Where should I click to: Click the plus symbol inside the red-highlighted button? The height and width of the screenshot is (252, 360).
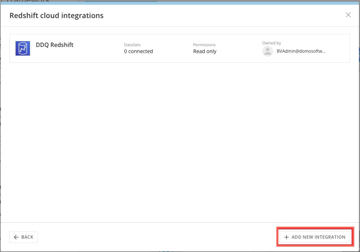[x=286, y=237]
